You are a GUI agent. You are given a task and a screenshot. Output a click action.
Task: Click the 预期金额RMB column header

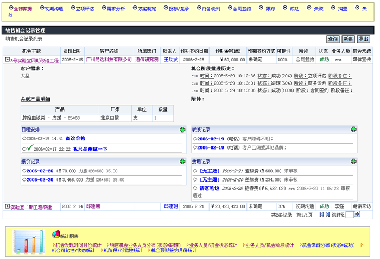point(228,51)
